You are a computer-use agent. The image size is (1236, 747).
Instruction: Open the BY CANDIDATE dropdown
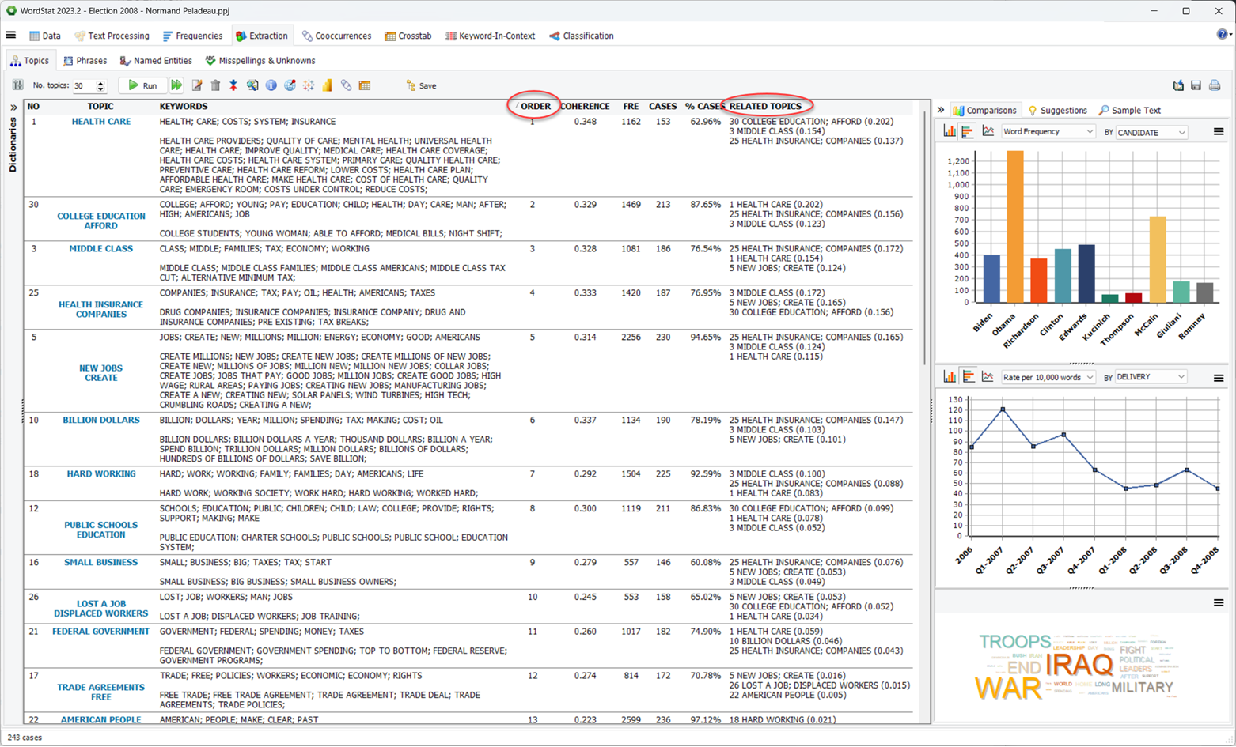(x=1151, y=132)
